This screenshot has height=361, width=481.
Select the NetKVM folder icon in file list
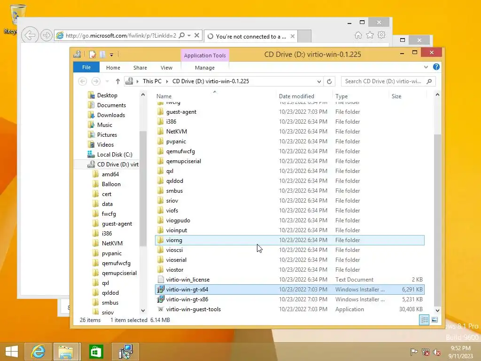click(x=160, y=132)
